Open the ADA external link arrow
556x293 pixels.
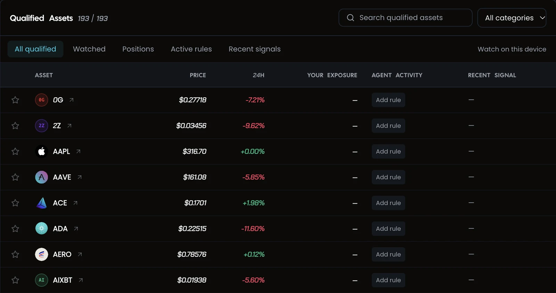point(76,229)
